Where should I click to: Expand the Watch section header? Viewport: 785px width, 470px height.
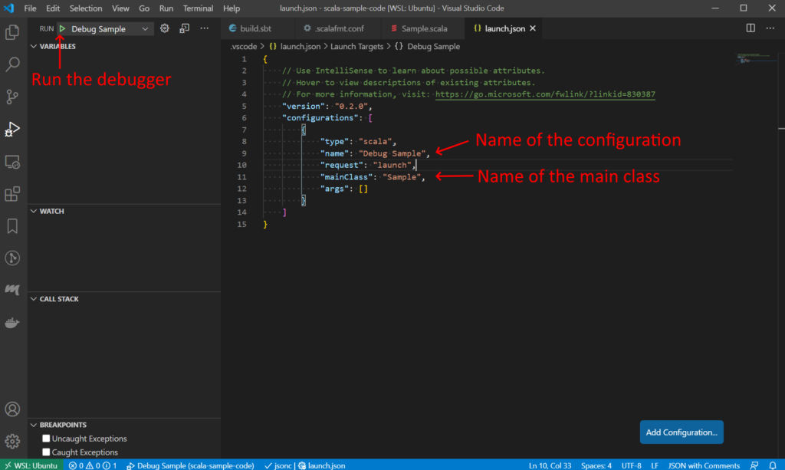pos(51,211)
